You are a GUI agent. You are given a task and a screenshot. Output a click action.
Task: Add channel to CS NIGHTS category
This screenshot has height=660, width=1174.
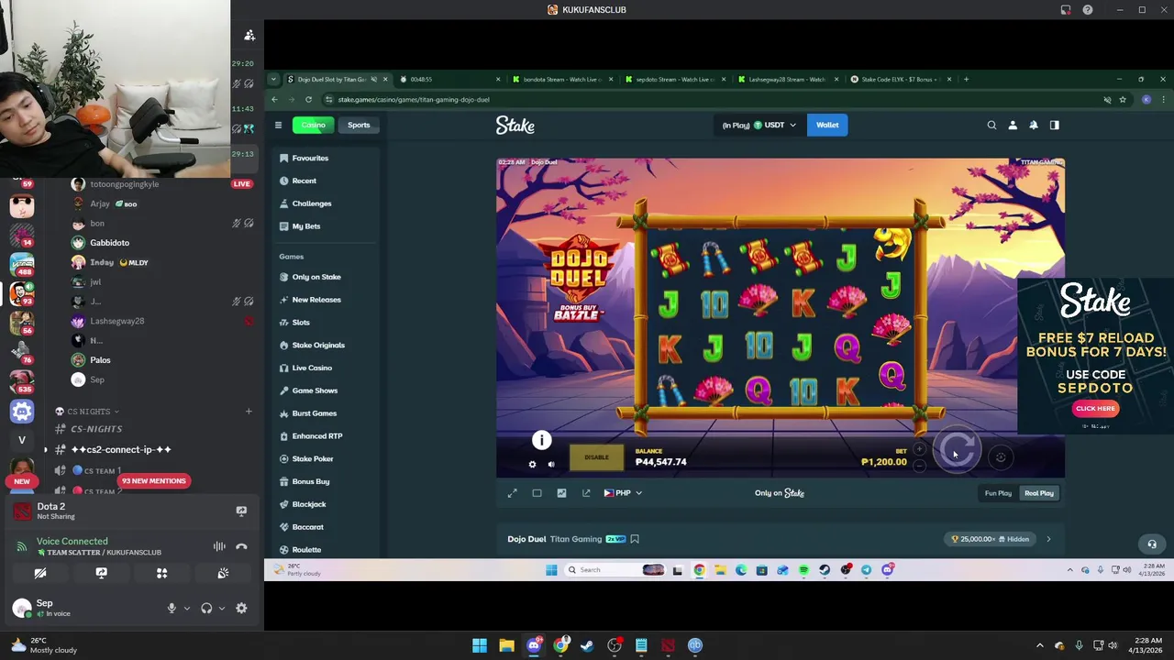[x=249, y=412]
